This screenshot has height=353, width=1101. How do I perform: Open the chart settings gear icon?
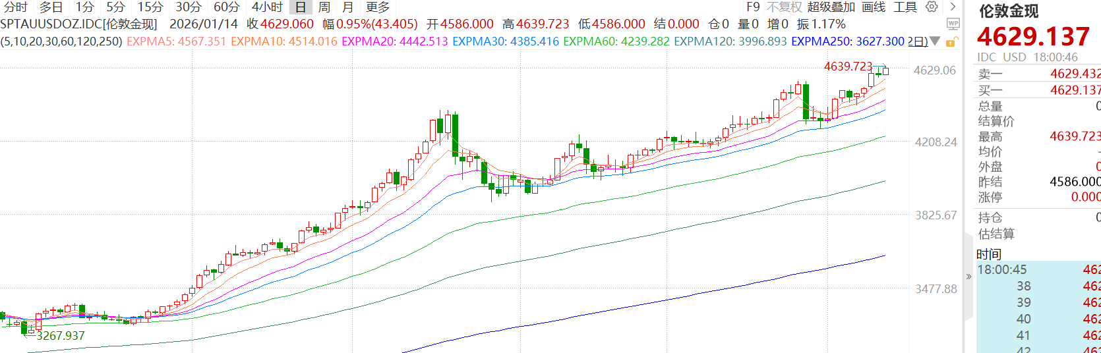click(932, 7)
